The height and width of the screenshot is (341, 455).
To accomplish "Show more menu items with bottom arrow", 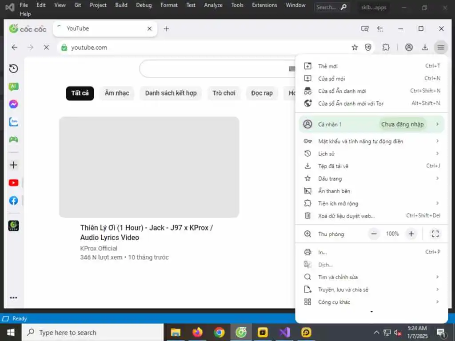I will click(x=371, y=312).
